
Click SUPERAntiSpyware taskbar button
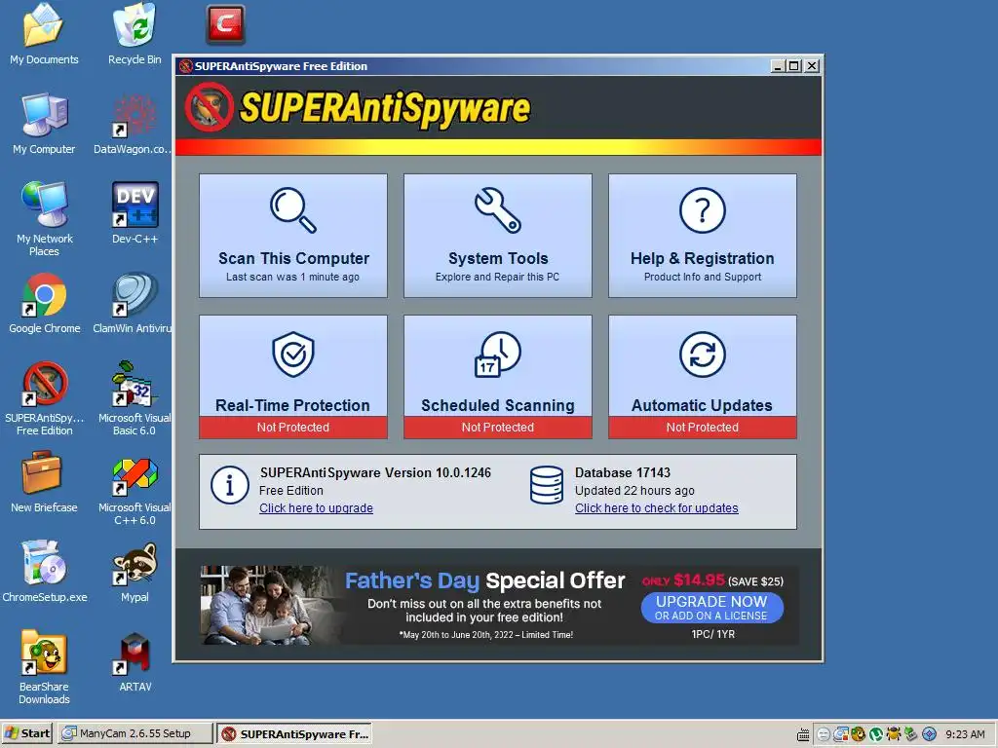[x=294, y=733]
